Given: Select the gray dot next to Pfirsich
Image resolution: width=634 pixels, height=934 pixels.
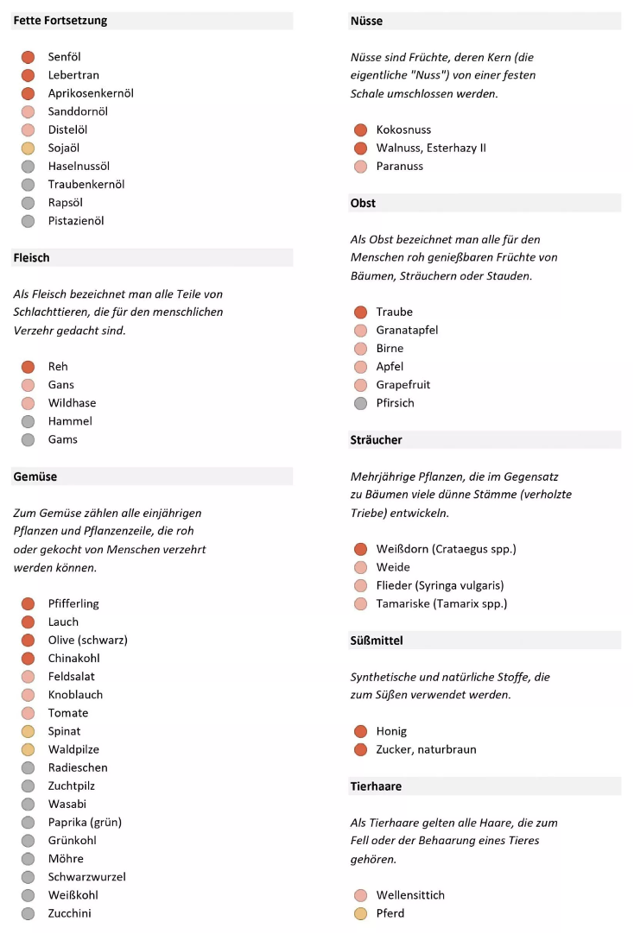Looking at the screenshot, I should coord(360,403).
